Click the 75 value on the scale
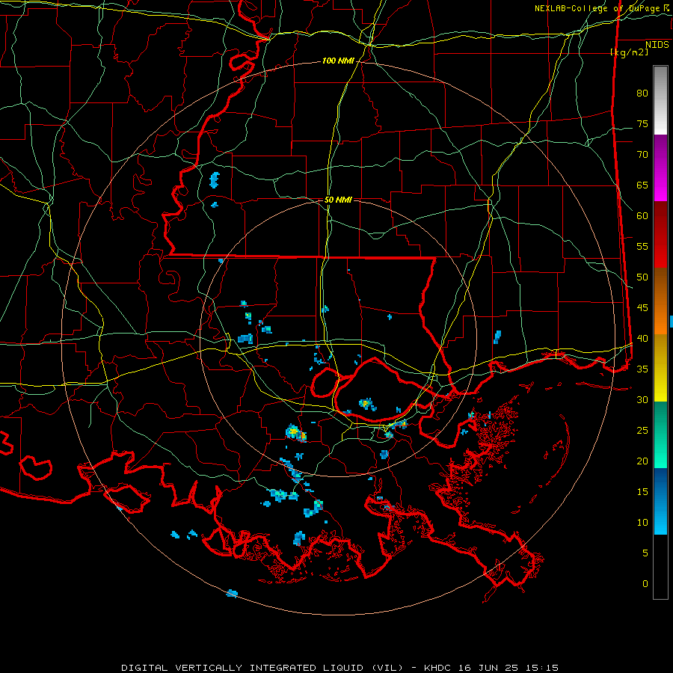The width and height of the screenshot is (673, 673). (642, 123)
